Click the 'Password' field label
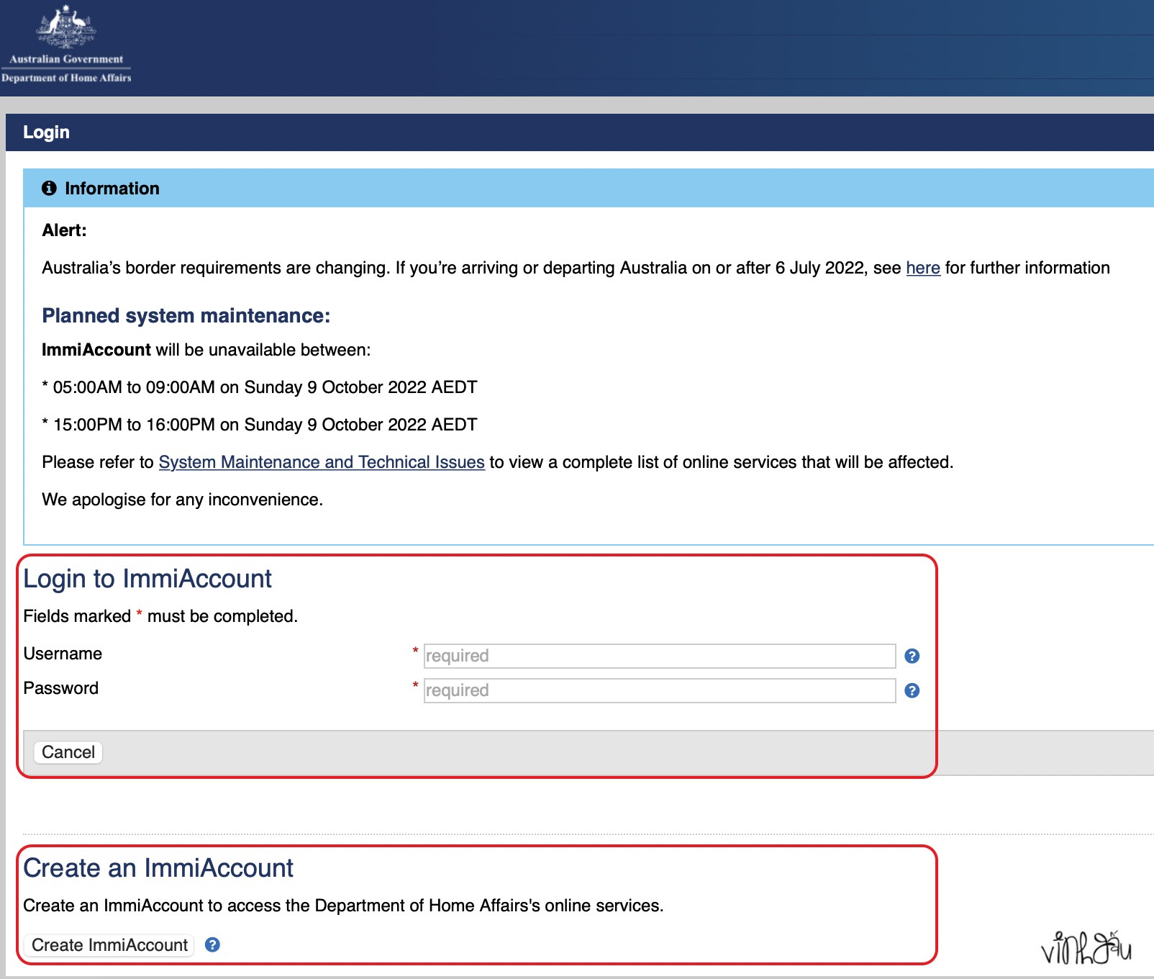This screenshot has width=1154, height=979. click(61, 688)
